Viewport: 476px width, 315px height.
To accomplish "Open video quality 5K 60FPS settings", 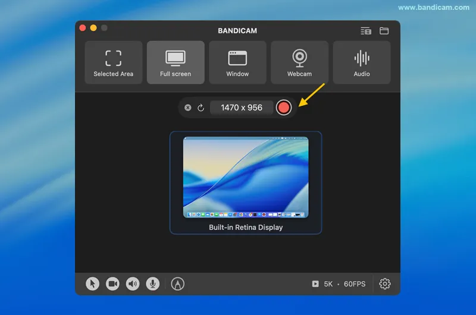I will coord(339,283).
